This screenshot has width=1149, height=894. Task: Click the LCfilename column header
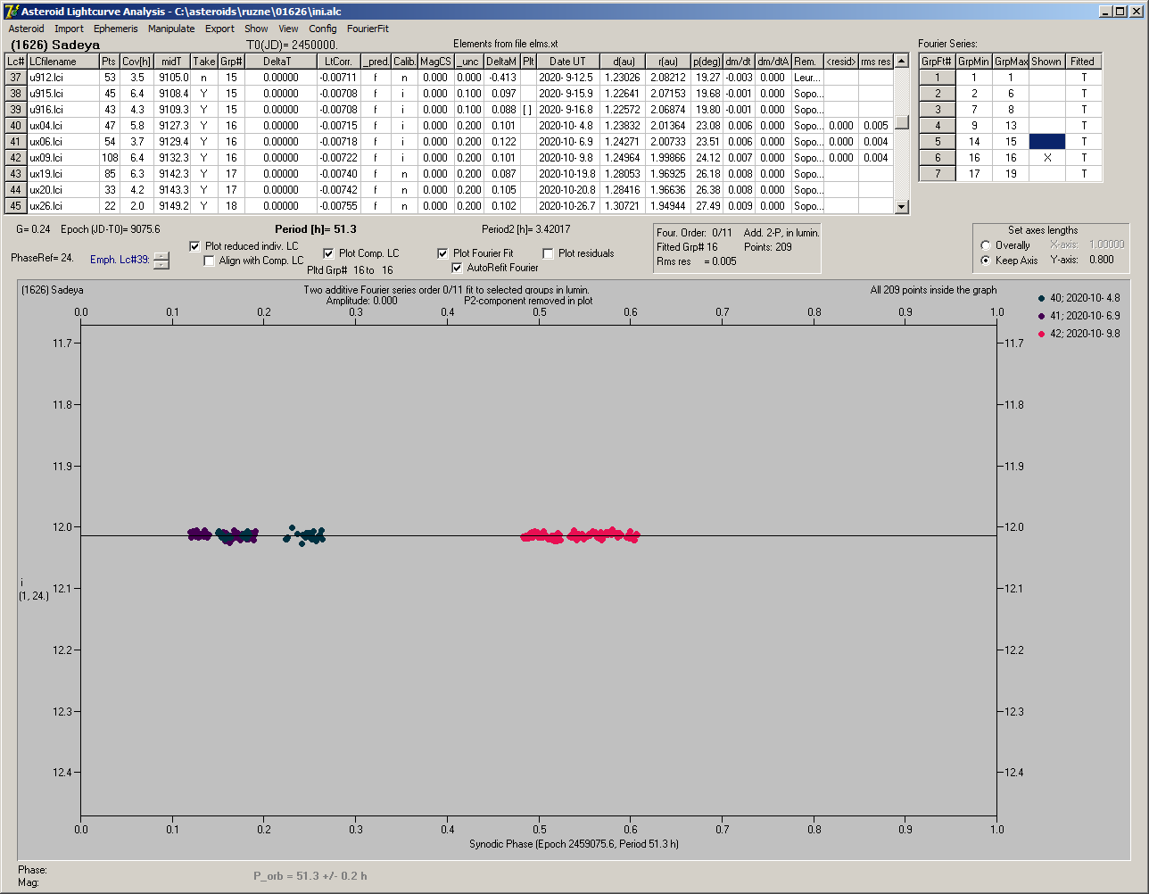tap(62, 62)
